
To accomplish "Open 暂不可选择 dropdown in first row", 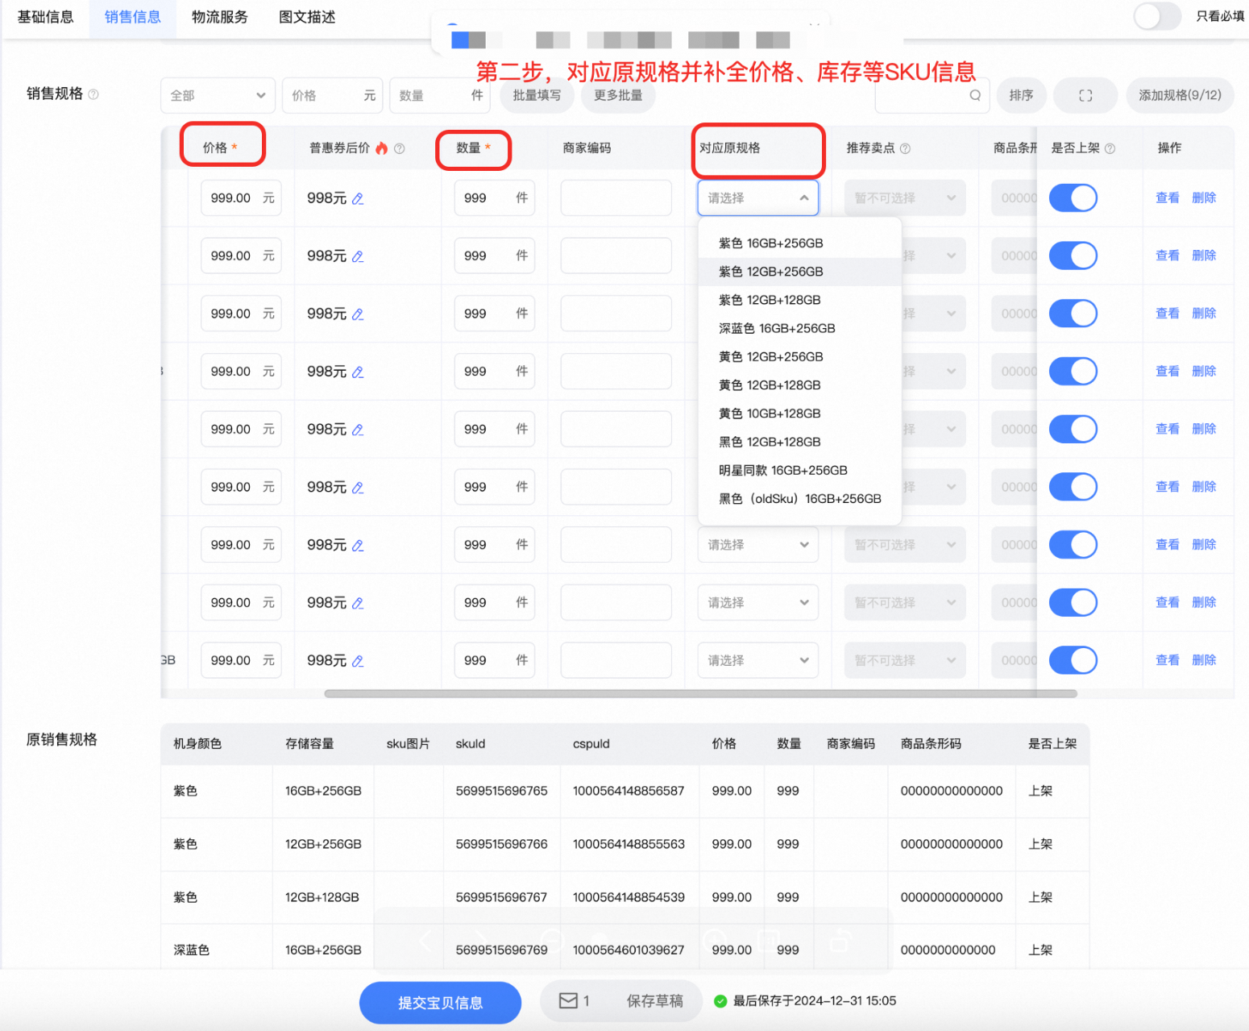I will click(905, 197).
